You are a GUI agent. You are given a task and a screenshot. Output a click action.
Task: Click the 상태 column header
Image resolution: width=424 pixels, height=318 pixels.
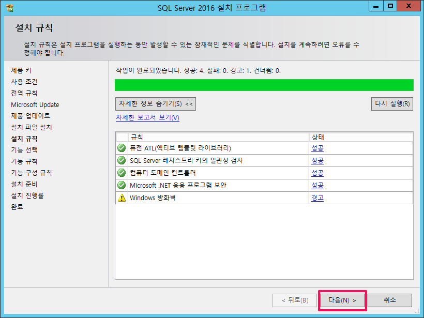pyautogui.click(x=361, y=138)
